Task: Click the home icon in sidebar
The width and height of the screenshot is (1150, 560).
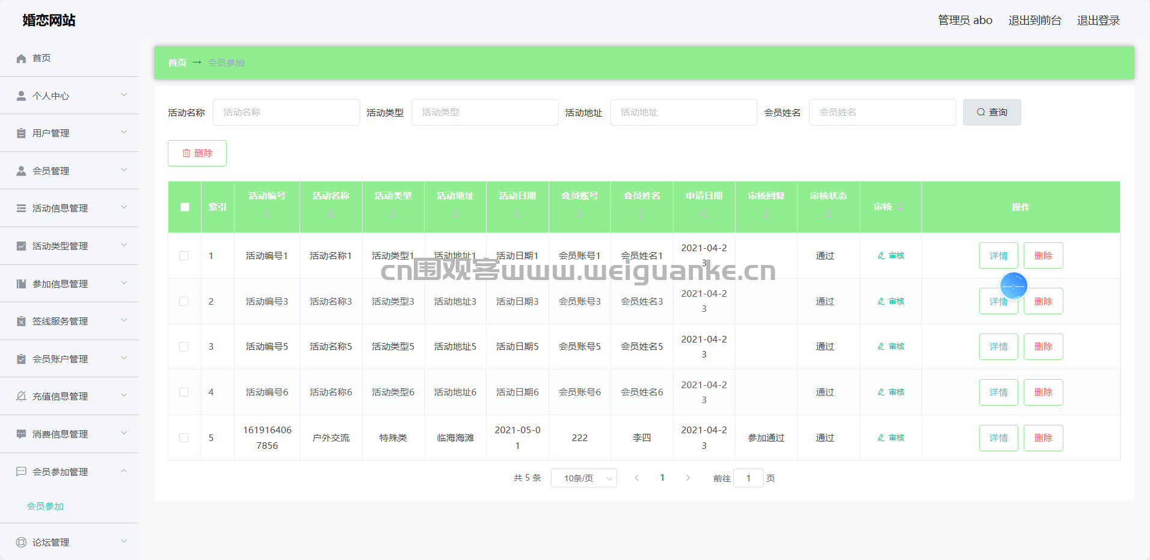Action: click(21, 58)
